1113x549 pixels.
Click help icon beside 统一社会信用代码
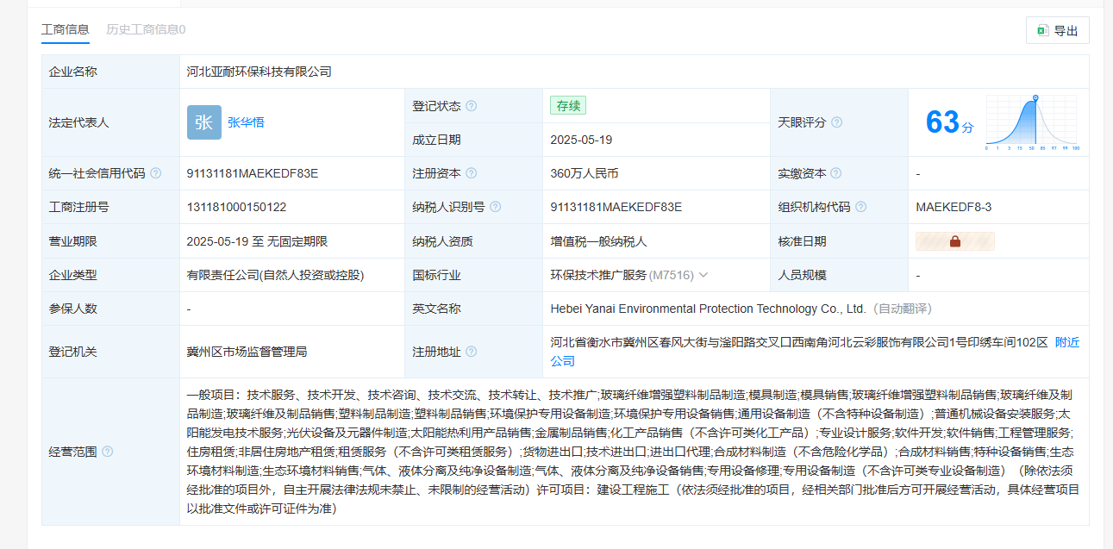[x=156, y=173]
